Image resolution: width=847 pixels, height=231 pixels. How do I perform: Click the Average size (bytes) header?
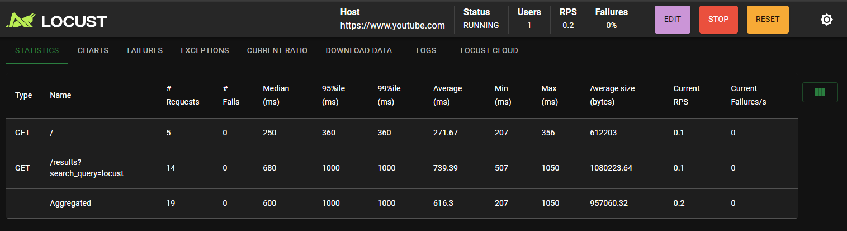[x=612, y=95]
